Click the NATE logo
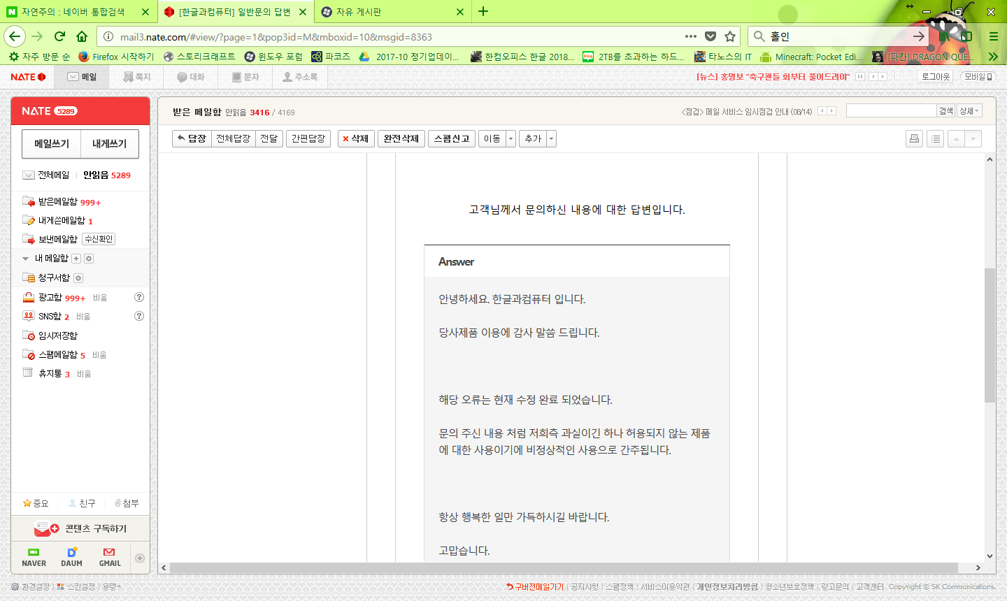 pos(28,77)
